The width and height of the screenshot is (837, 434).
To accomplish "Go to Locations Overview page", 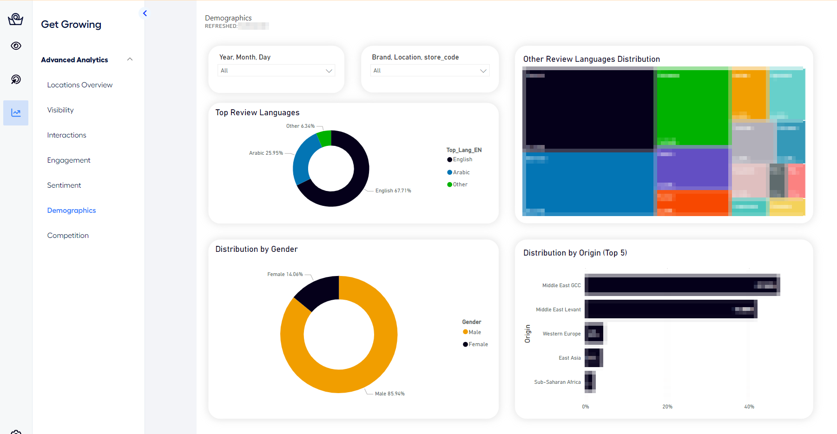I will tap(79, 85).
